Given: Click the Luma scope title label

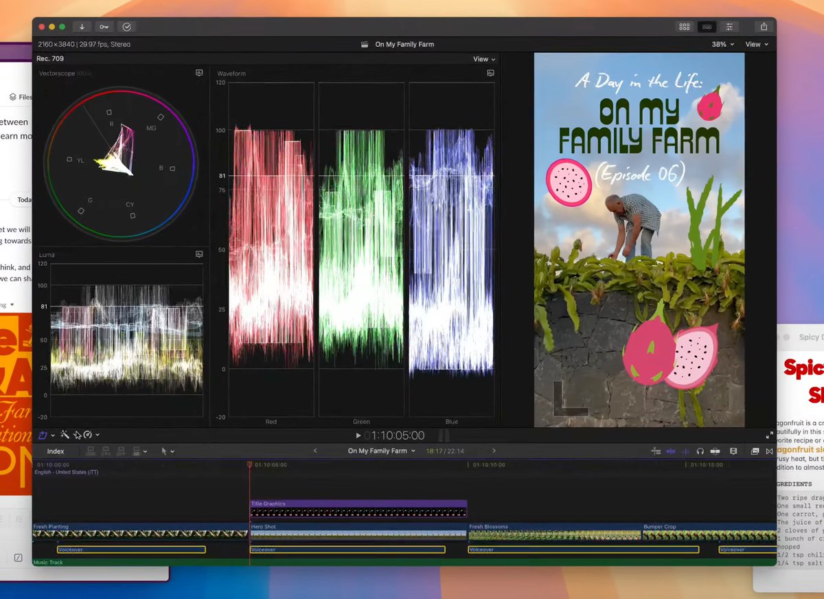Looking at the screenshot, I should point(47,255).
